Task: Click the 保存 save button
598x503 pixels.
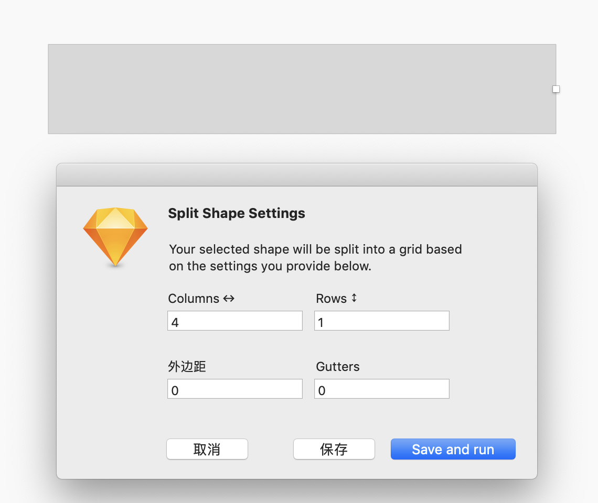Action: click(x=334, y=449)
